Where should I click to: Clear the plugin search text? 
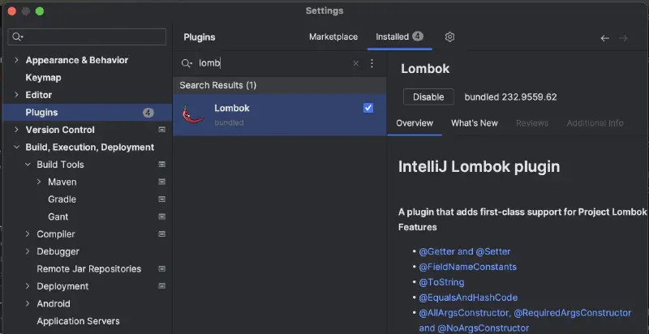coord(355,63)
